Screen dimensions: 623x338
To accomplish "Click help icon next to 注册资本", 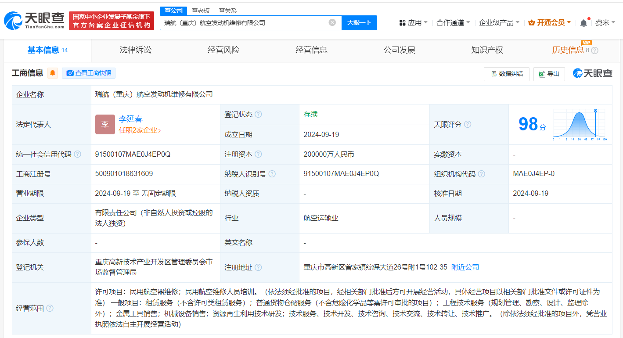I will pos(259,154).
